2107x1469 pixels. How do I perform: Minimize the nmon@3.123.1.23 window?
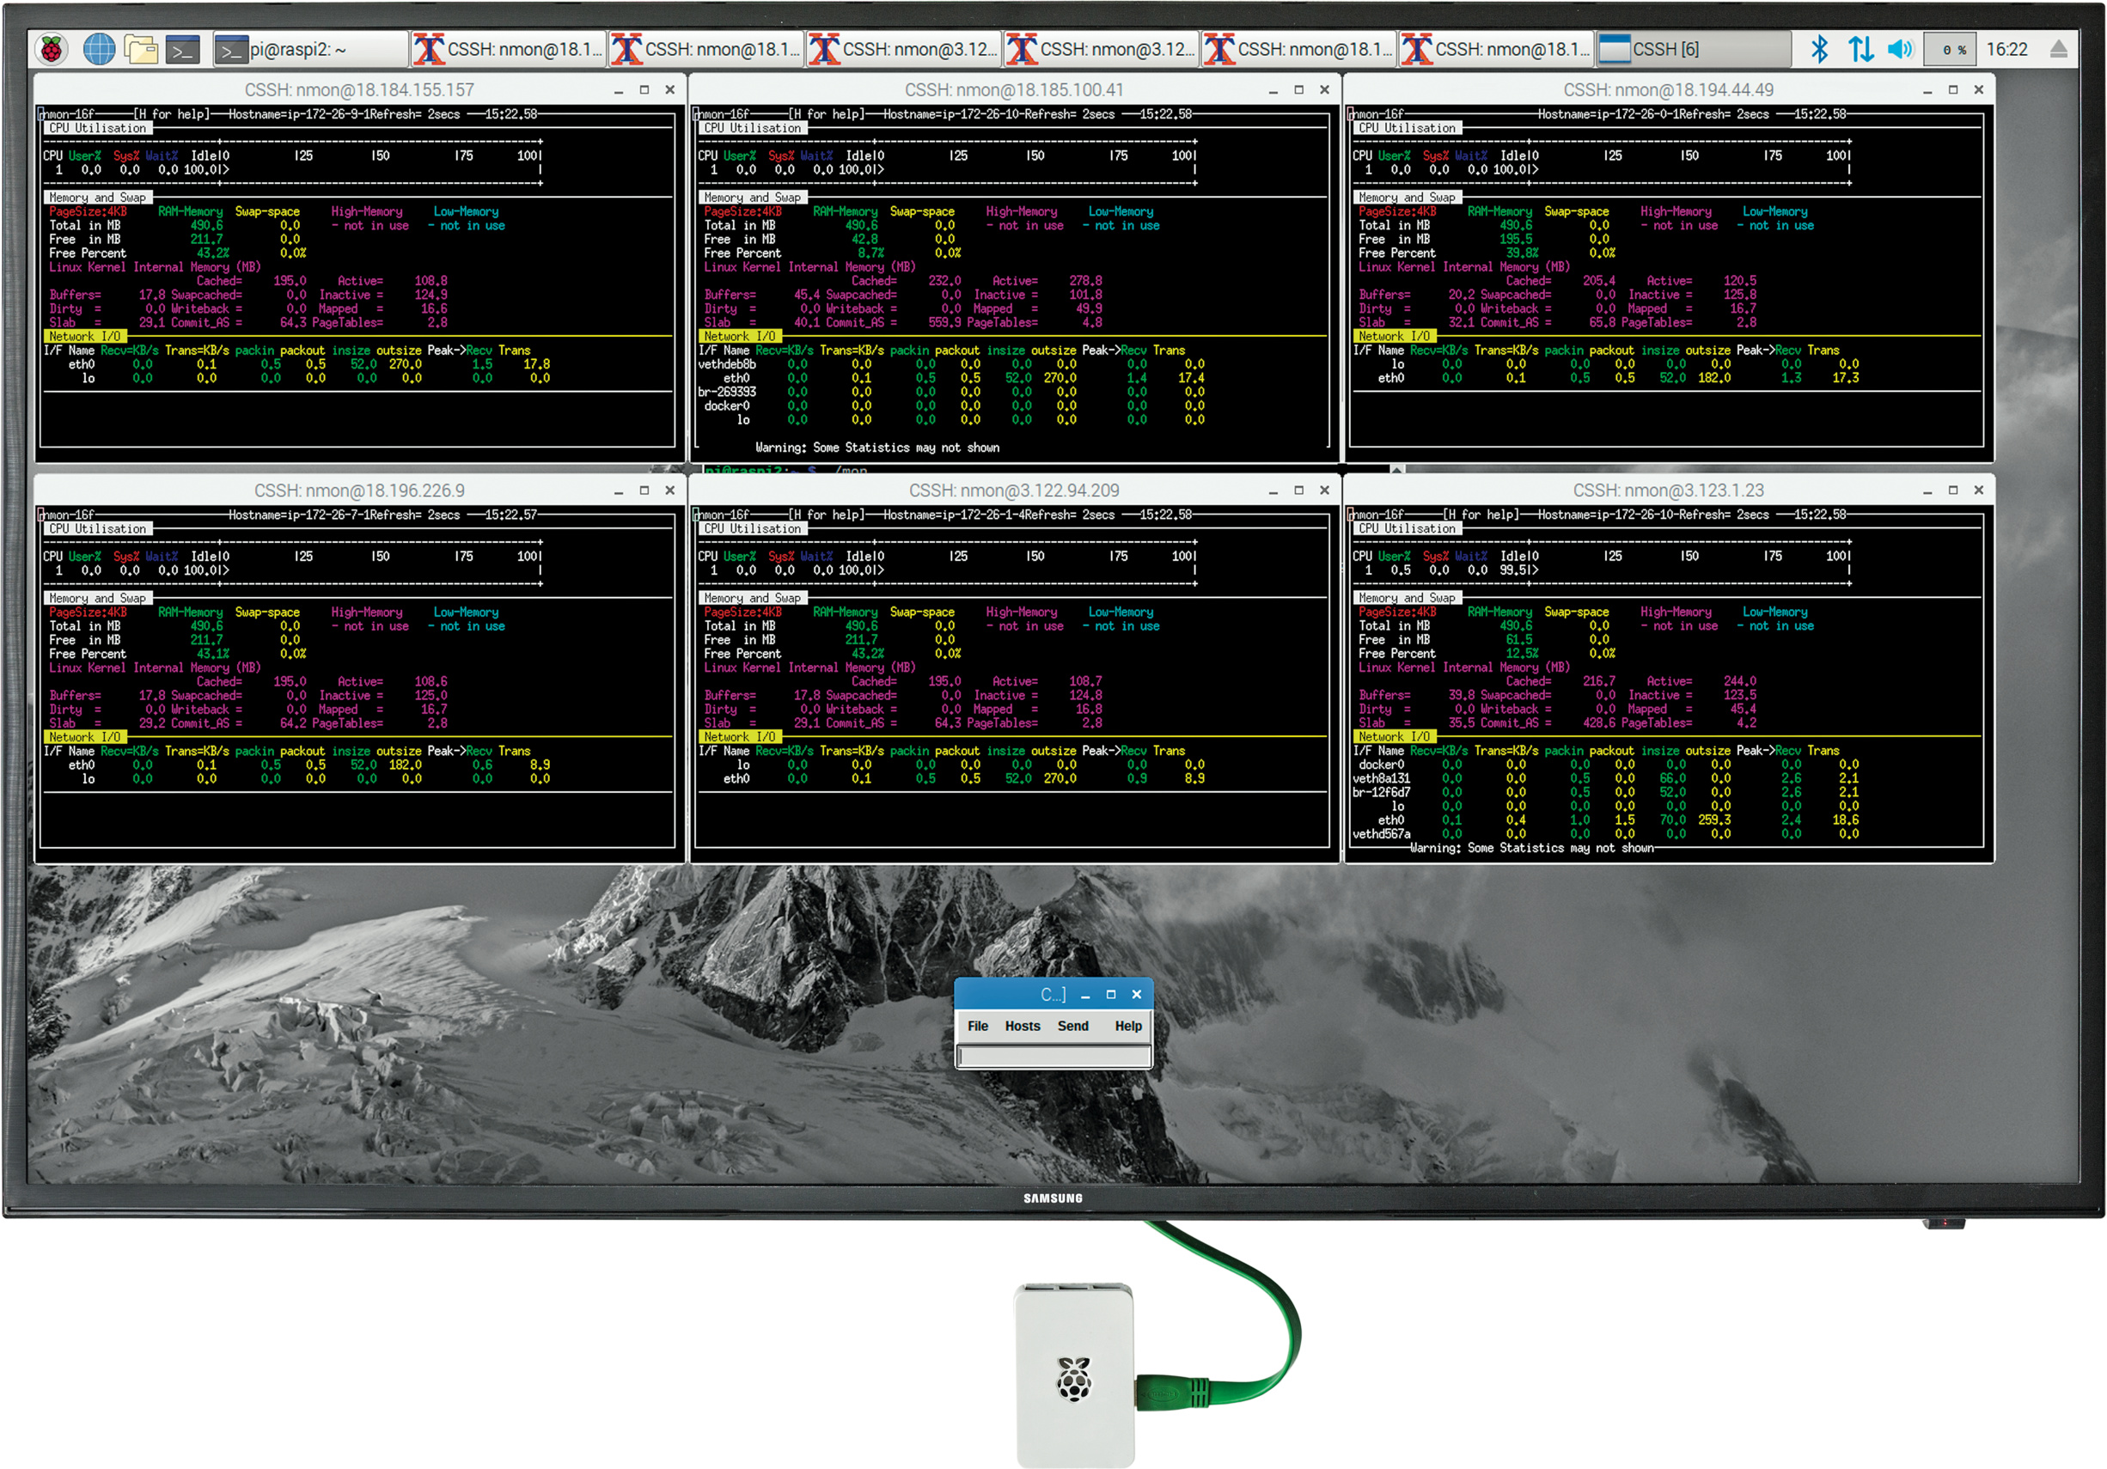tap(1927, 491)
